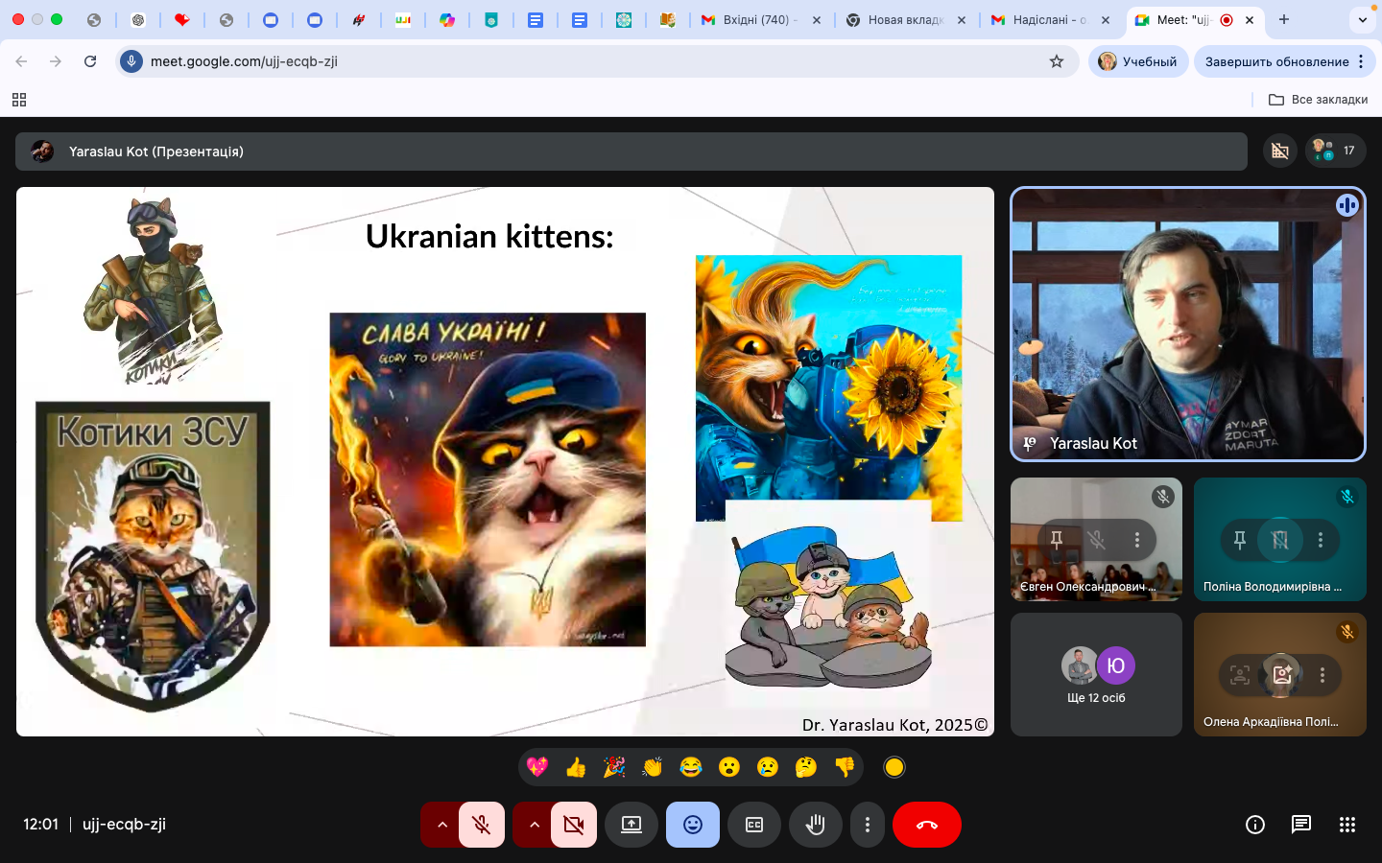This screenshot has height=863, width=1382.
Task: Unmute the microphone
Action: pos(482,825)
